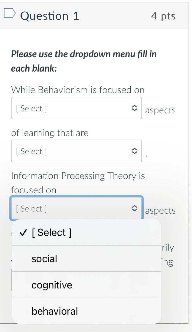Click the chevron on the highlighted third dropdown
Viewport: 192px width, 332px height.
coord(134,209)
